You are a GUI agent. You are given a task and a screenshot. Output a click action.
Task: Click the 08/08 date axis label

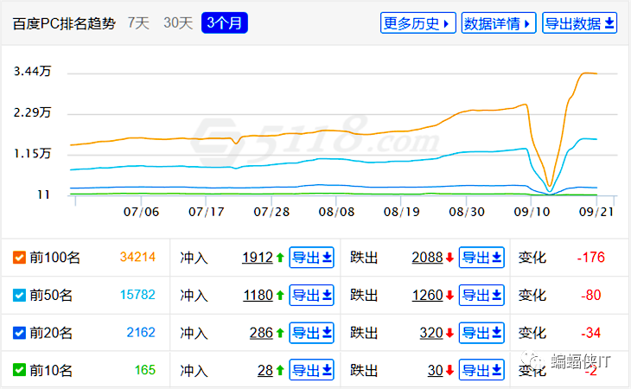point(336,212)
